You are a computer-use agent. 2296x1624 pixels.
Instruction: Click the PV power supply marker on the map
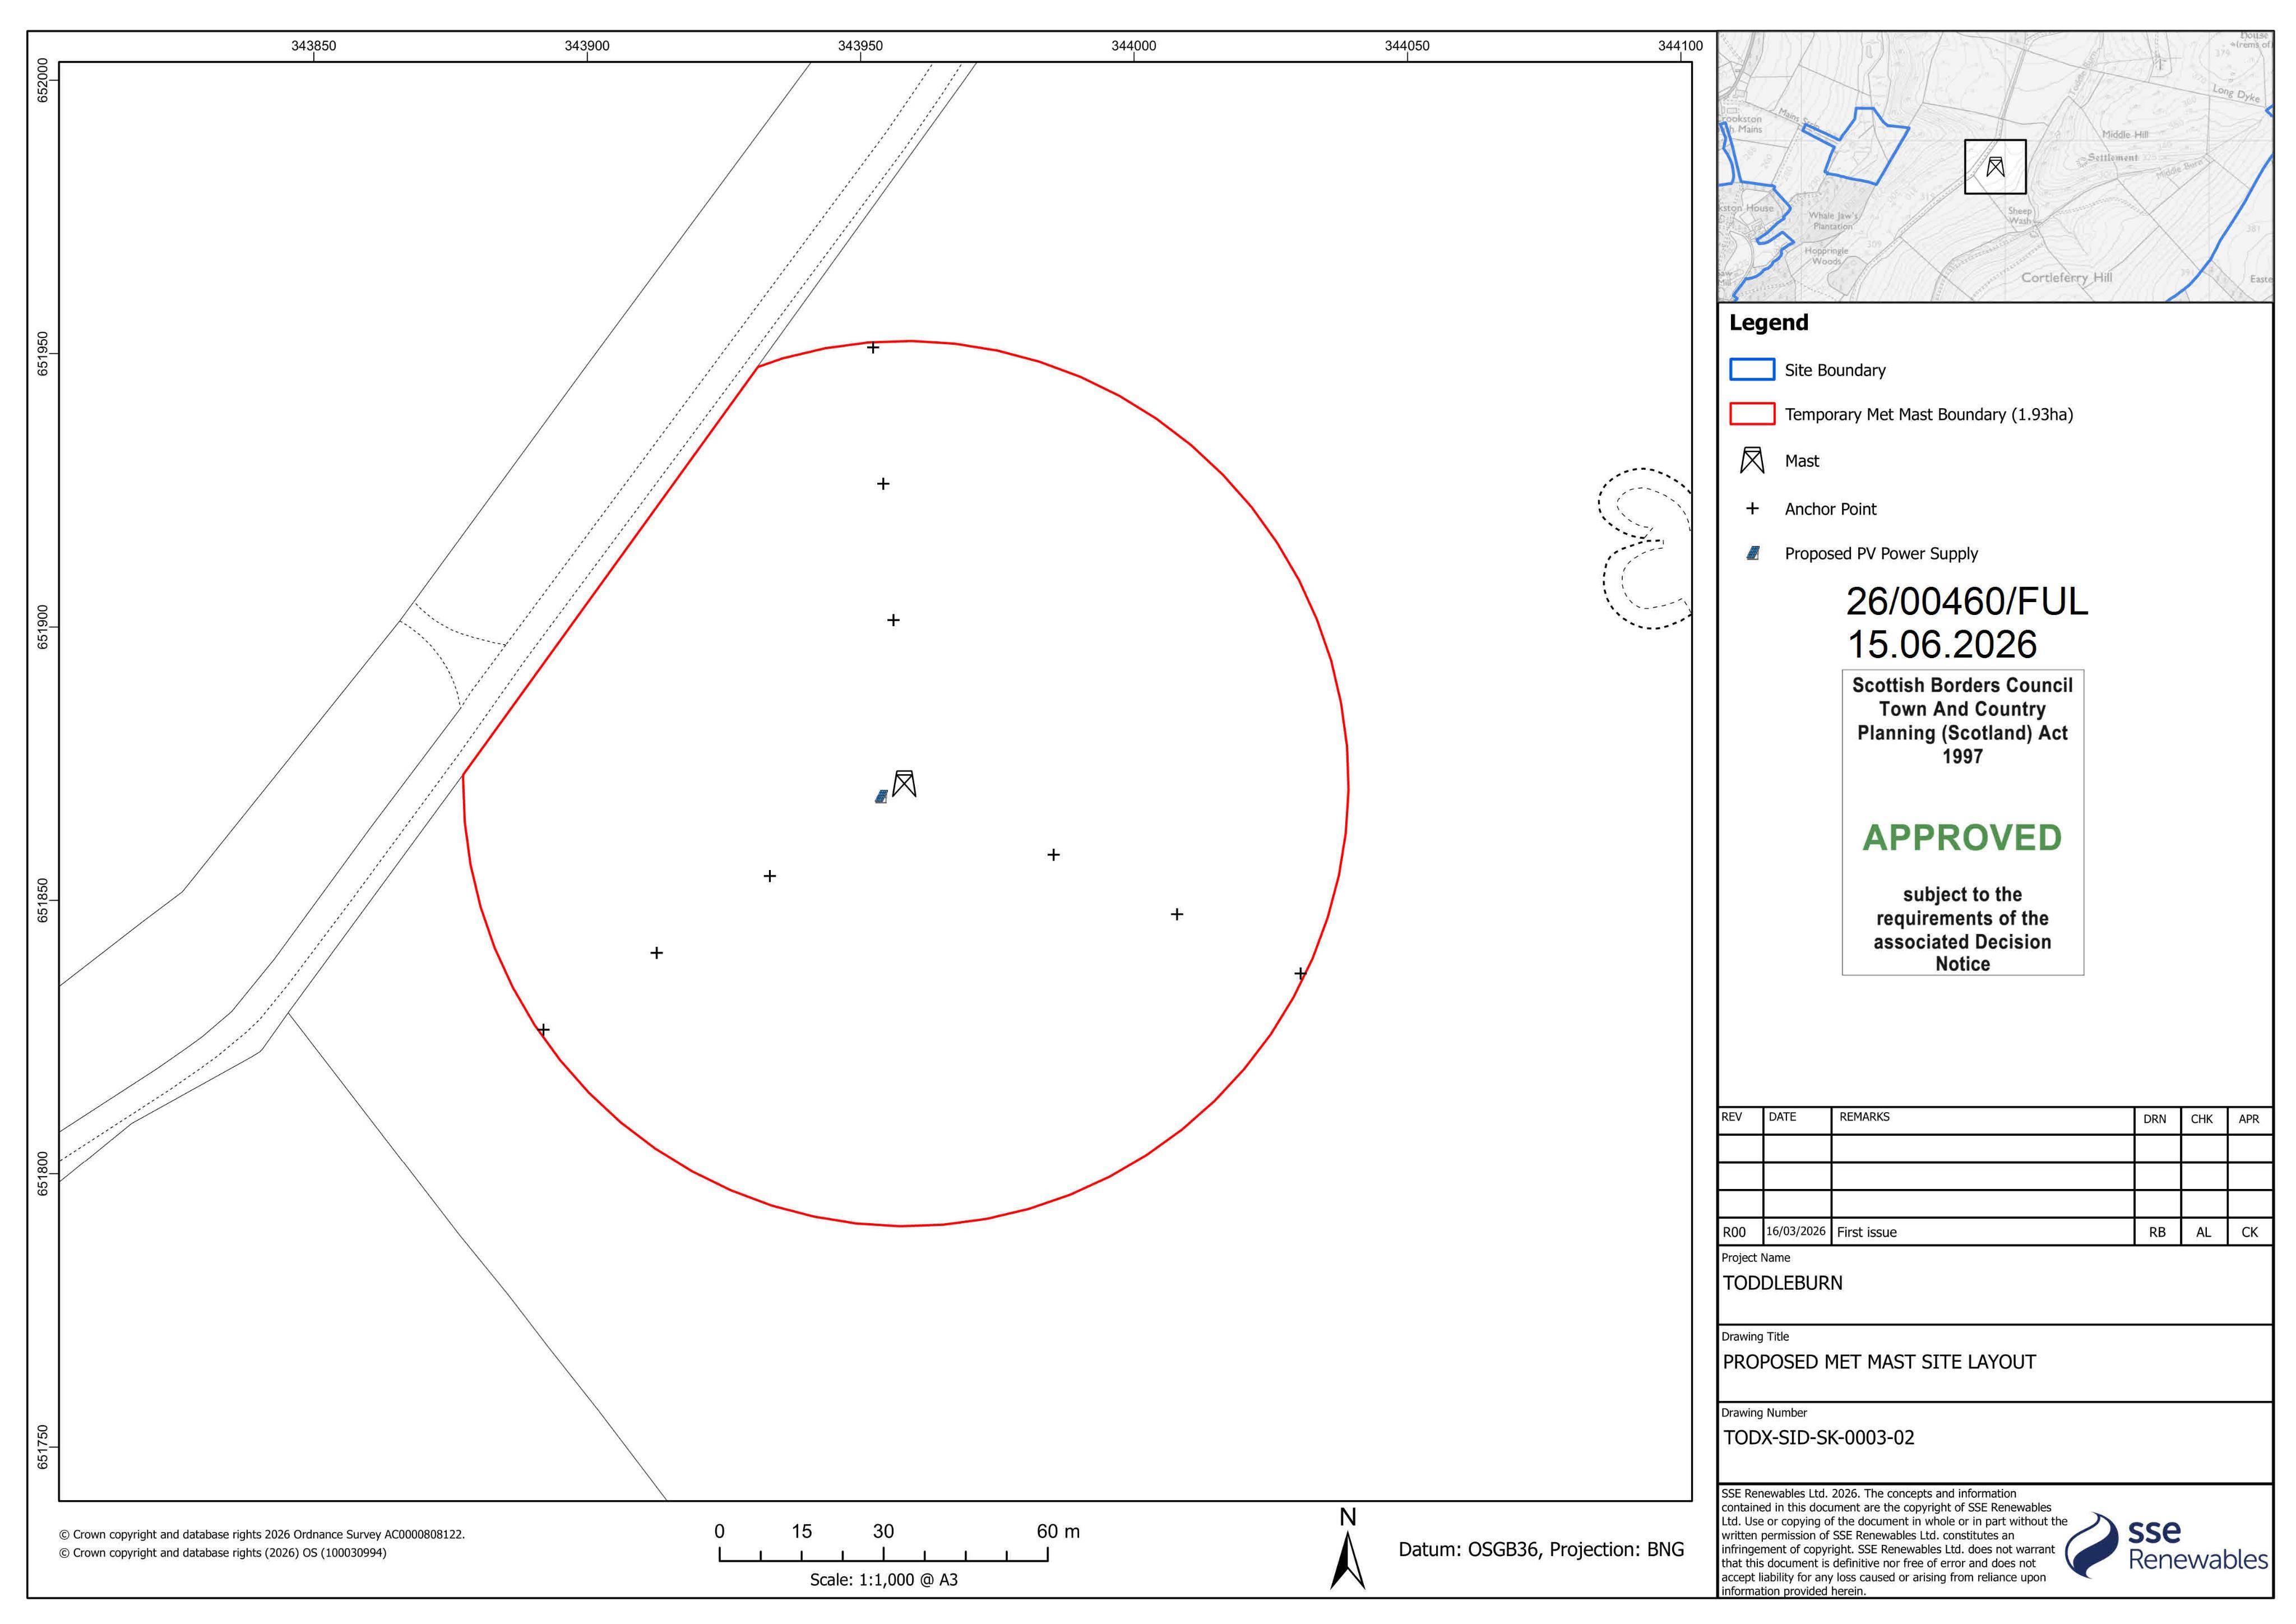coord(881,797)
